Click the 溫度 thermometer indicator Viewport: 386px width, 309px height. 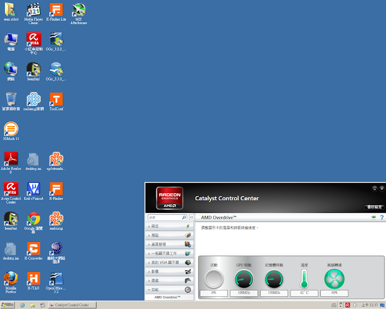coord(304,279)
